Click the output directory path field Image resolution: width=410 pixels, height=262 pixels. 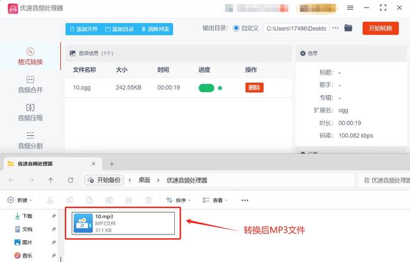tap(296, 28)
